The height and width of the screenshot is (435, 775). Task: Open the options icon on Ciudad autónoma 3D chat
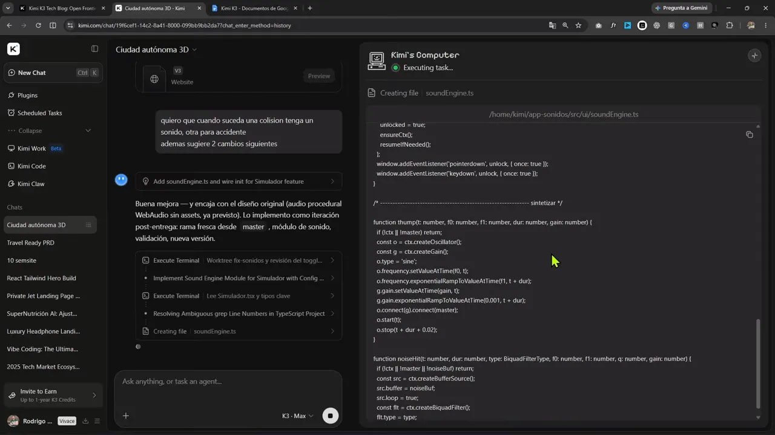[x=88, y=225]
